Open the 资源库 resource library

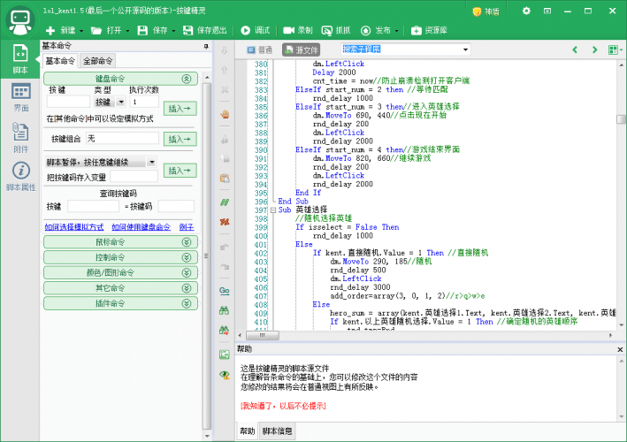pyautogui.click(x=429, y=30)
